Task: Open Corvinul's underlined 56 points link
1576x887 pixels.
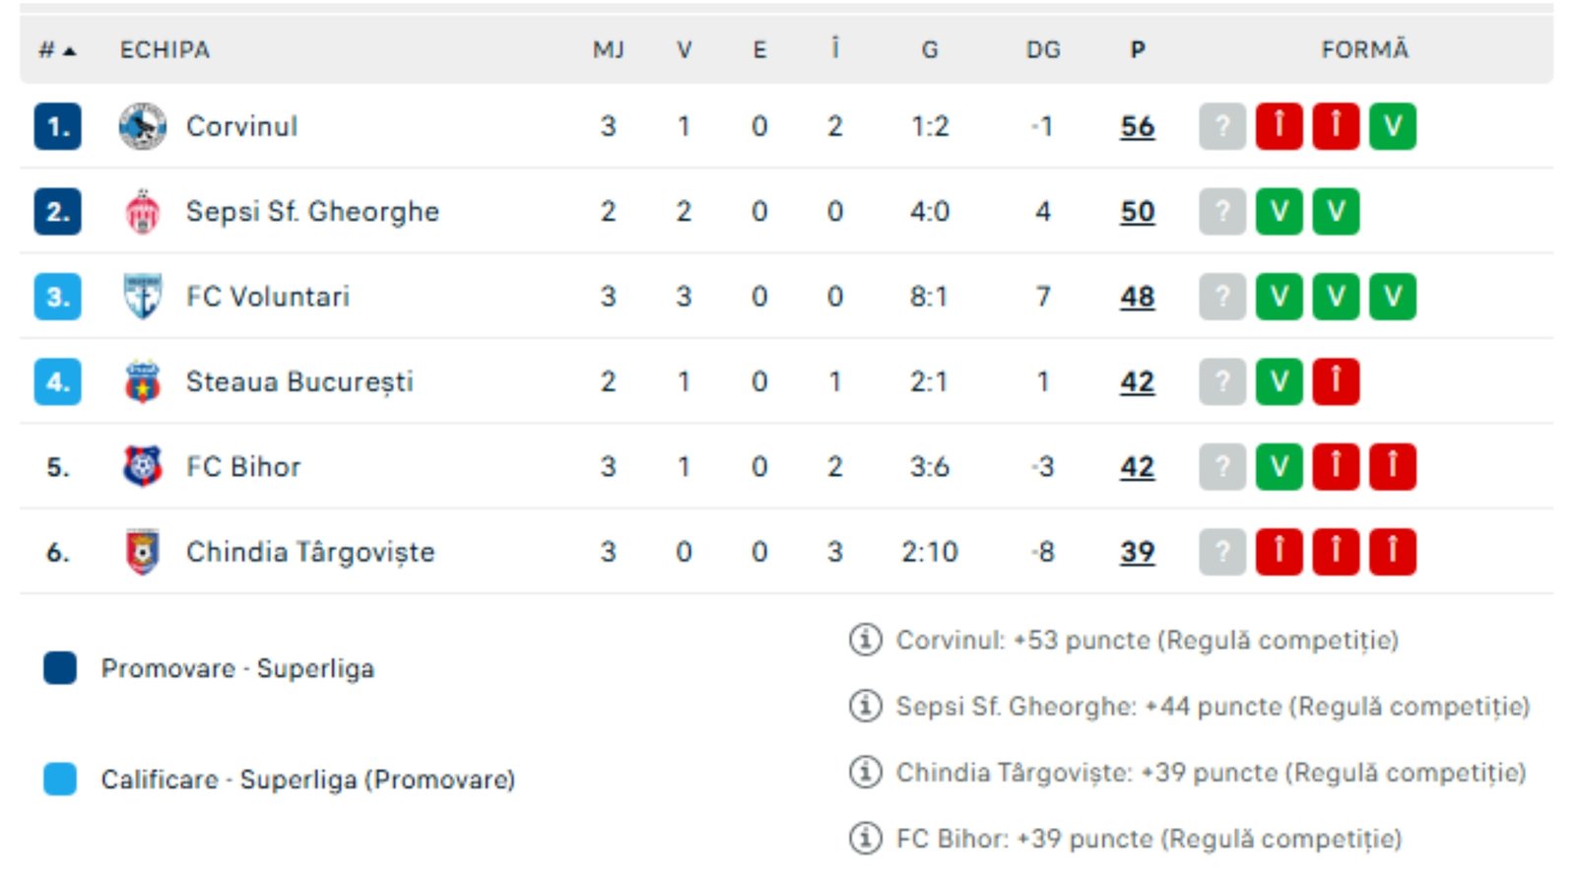Action: (x=1138, y=125)
